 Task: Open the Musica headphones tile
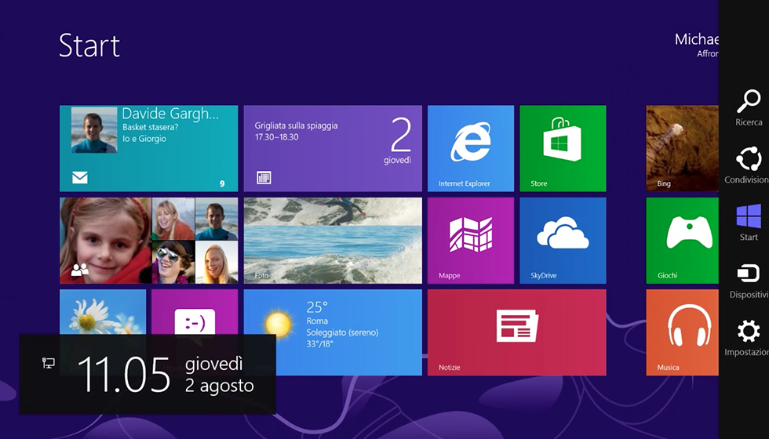pyautogui.click(x=682, y=332)
